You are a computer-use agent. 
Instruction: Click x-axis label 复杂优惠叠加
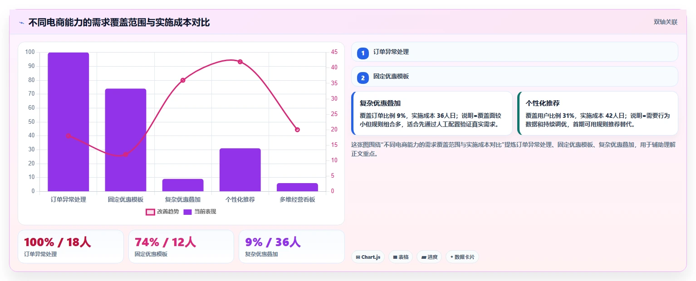[183, 199]
